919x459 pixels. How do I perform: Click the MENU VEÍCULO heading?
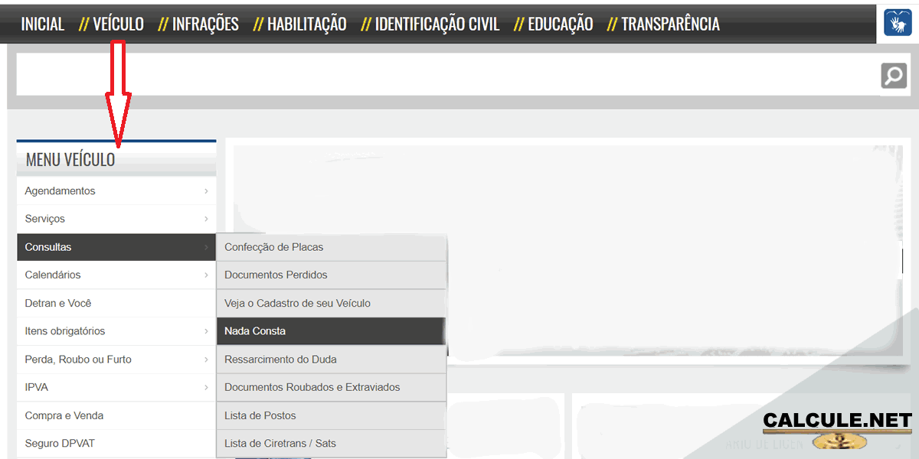tap(70, 160)
